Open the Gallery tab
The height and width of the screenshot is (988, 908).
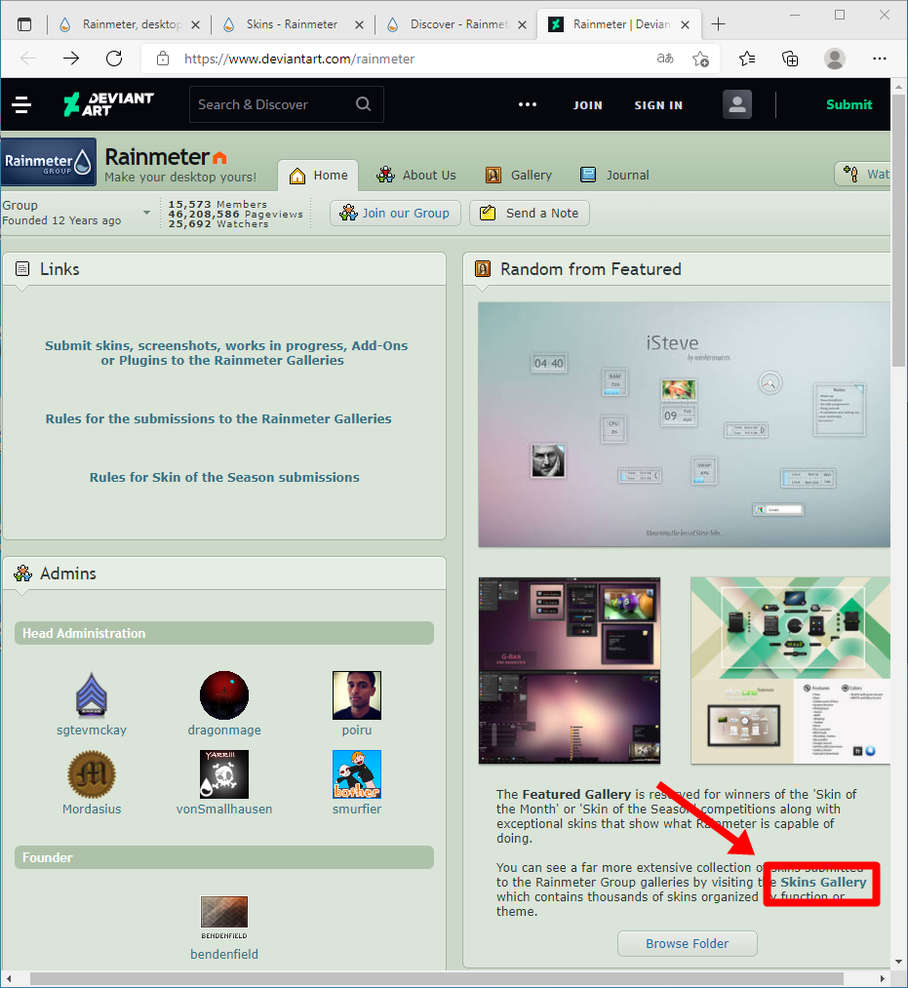(519, 176)
